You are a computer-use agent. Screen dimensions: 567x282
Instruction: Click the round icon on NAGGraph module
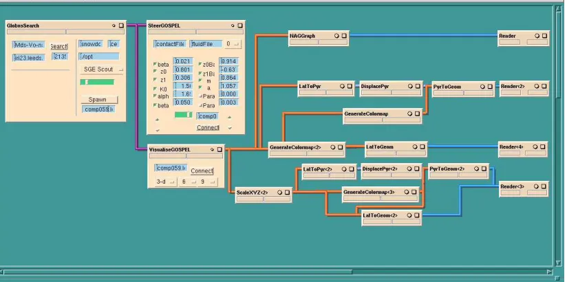click(336, 36)
